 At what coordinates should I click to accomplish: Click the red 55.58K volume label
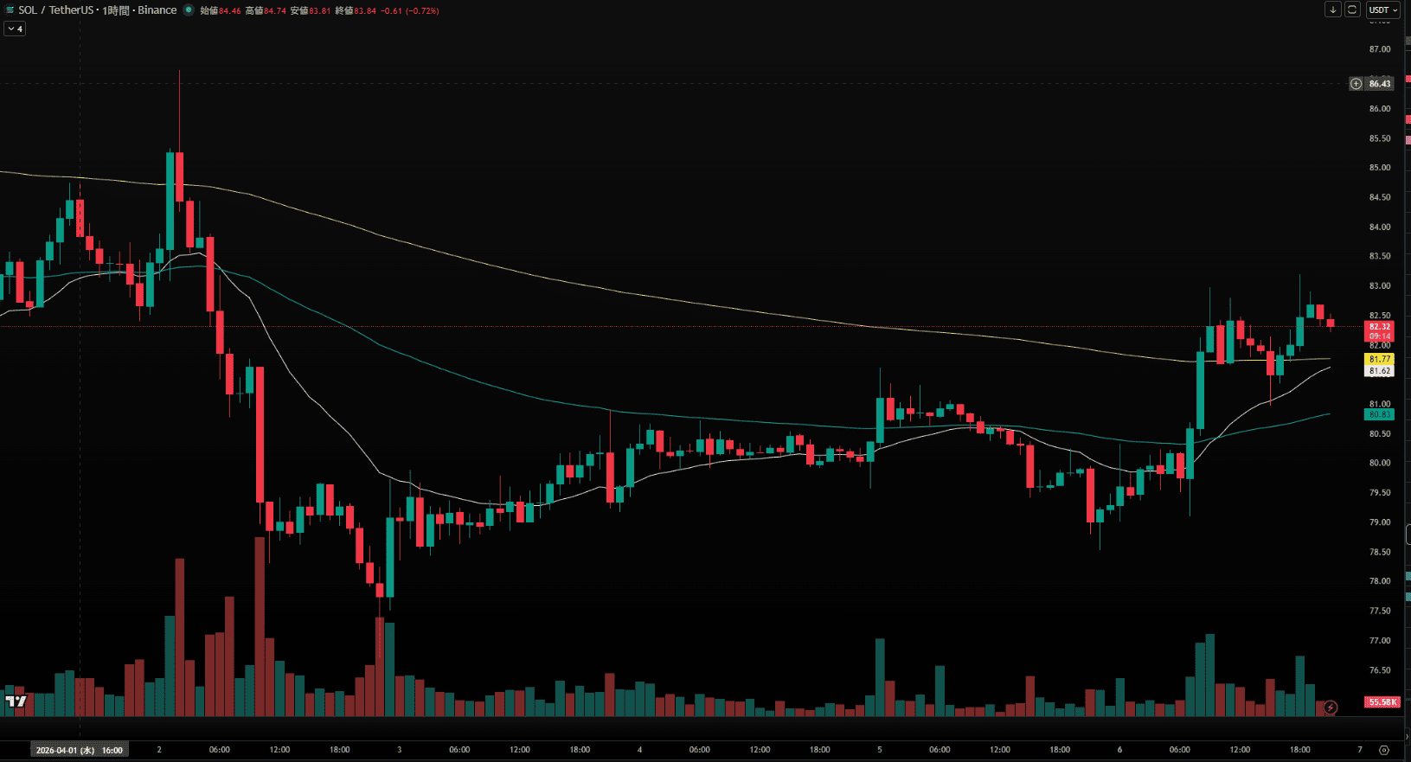1382,701
